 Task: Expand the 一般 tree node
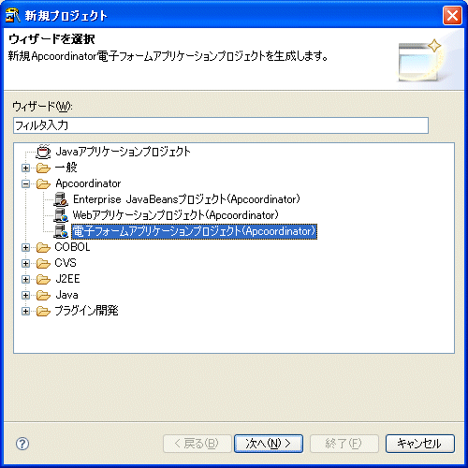[26, 168]
